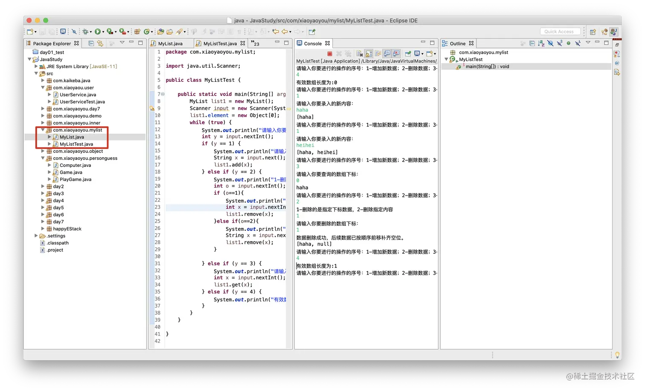645x391 pixels.
Task: Select main(String[]) : void in Outline
Action: (487, 66)
